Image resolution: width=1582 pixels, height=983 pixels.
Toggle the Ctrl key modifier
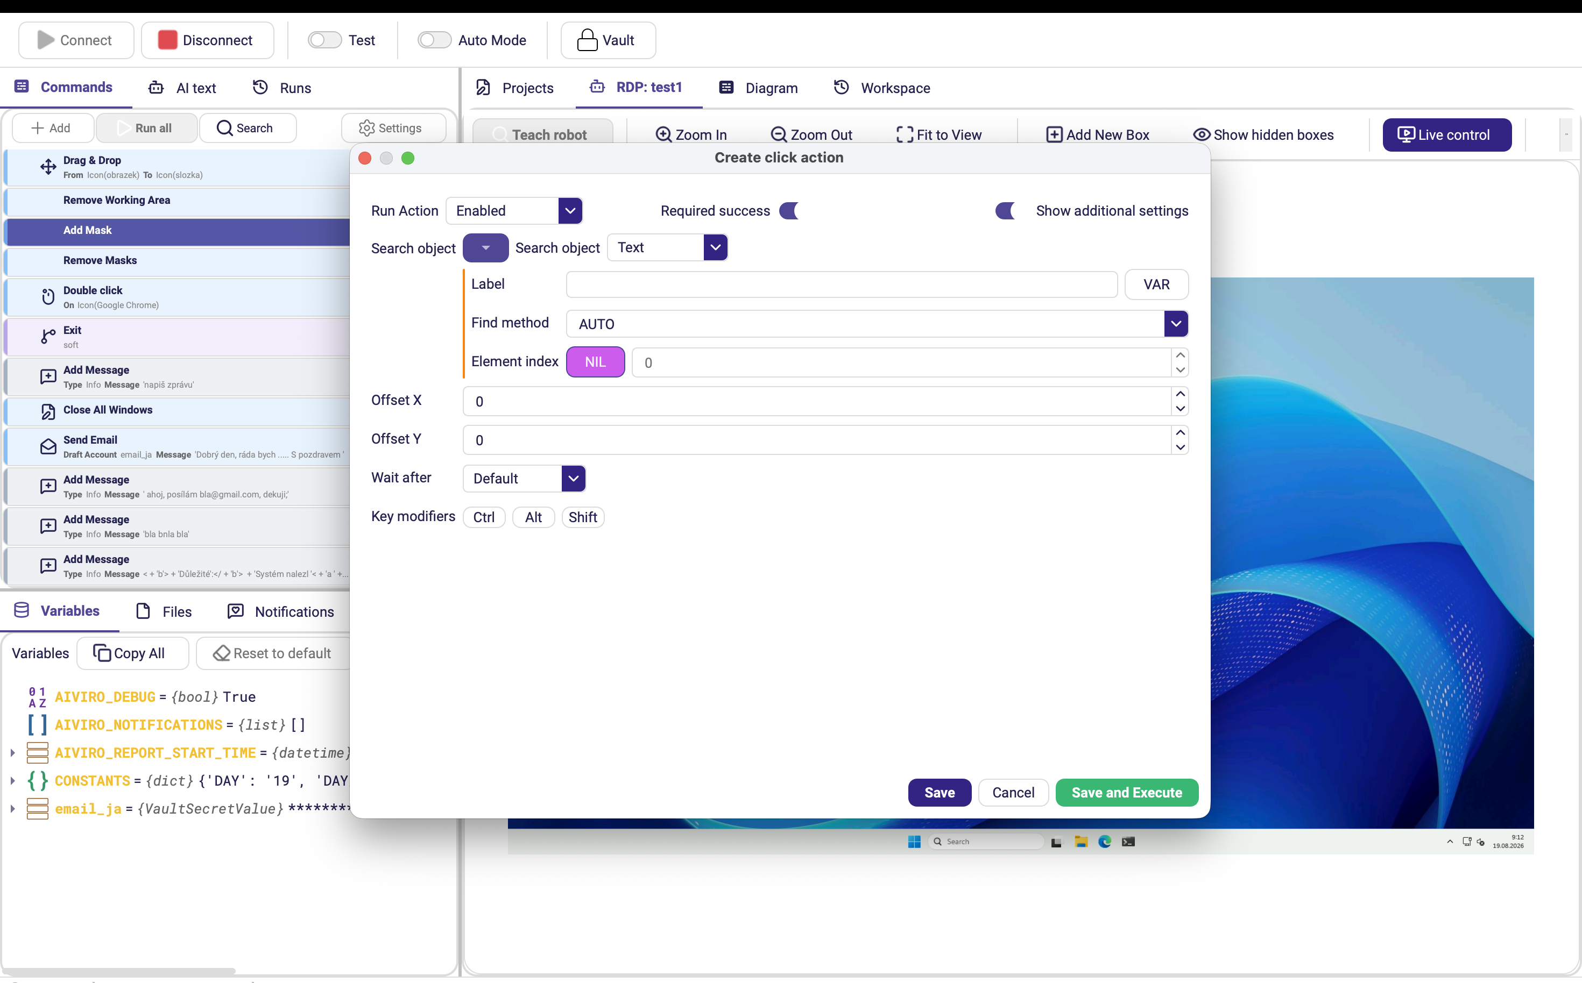point(484,517)
